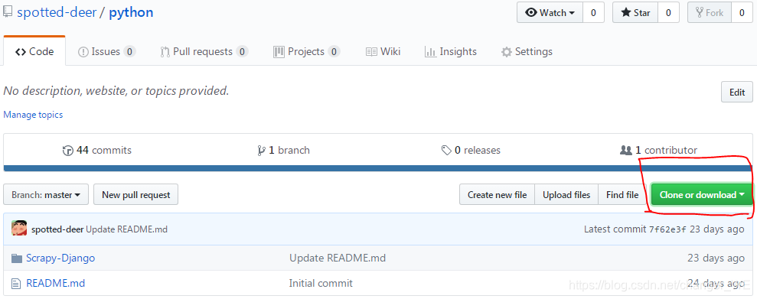Click the code brackets icon on the Code tab
Screen dimensions: 757x299
[20, 51]
